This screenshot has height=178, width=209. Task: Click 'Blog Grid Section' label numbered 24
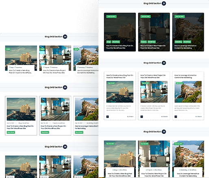tap(53, 37)
